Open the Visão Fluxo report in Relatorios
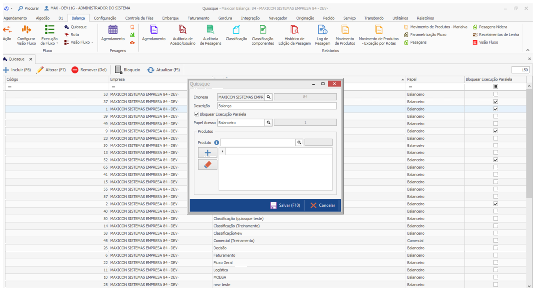This screenshot has width=535, height=291. point(485,43)
